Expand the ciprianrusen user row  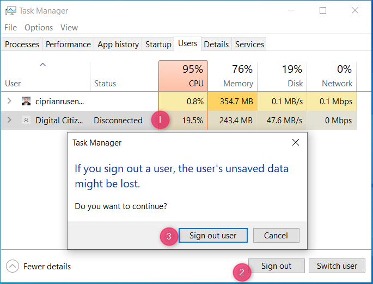click(9, 101)
